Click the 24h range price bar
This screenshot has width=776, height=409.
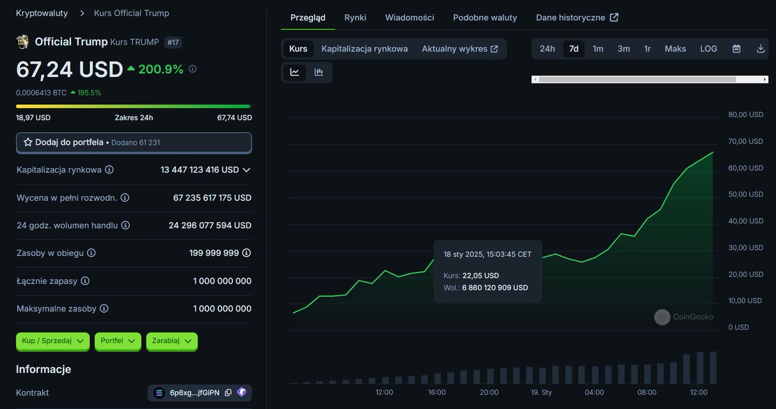(x=134, y=106)
